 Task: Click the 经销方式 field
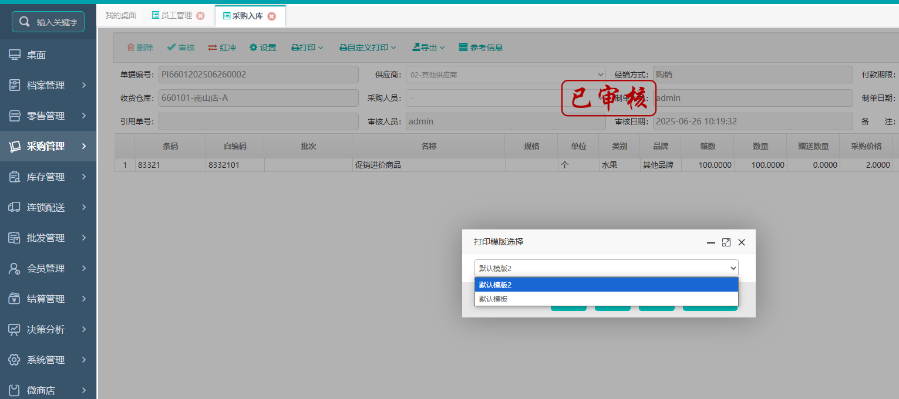(x=753, y=75)
